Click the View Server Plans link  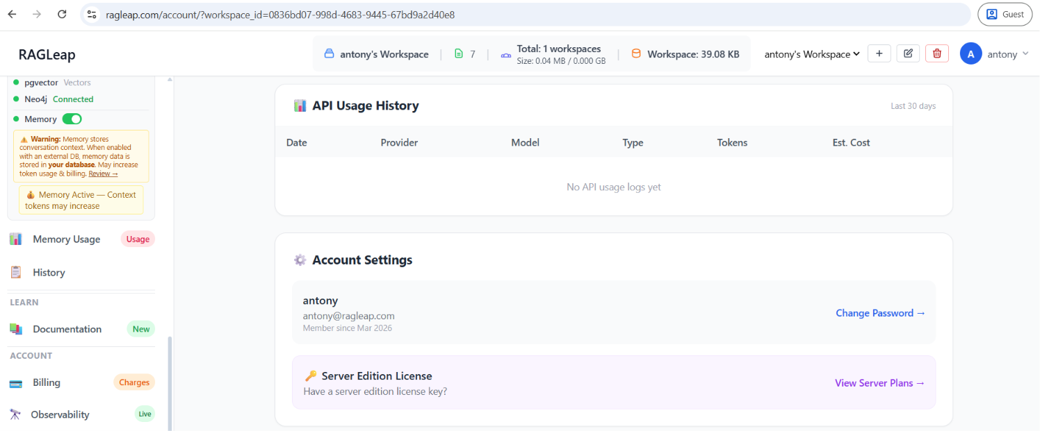coord(879,383)
